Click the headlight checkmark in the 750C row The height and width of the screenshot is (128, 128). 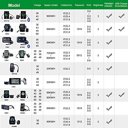point(109,42)
